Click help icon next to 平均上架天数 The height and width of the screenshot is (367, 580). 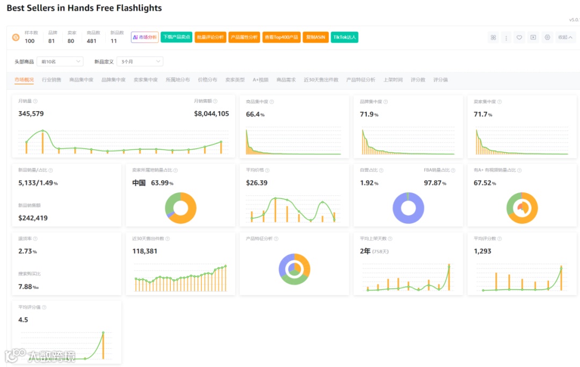coord(390,239)
